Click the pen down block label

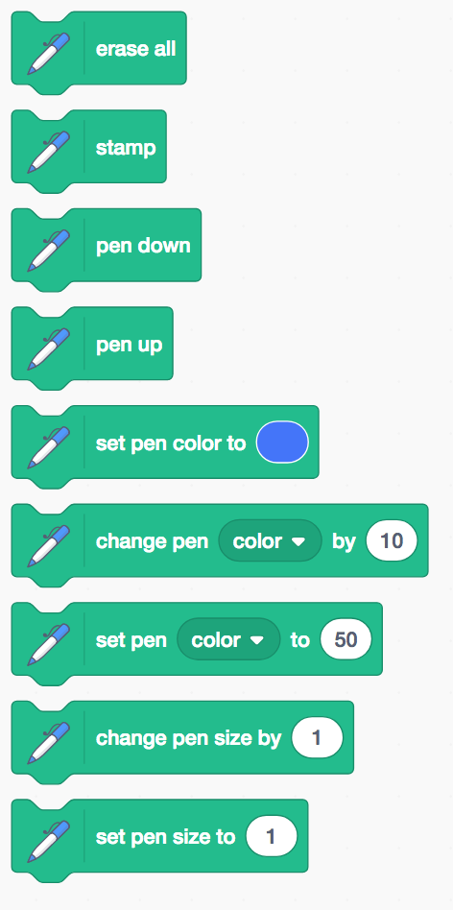143,246
